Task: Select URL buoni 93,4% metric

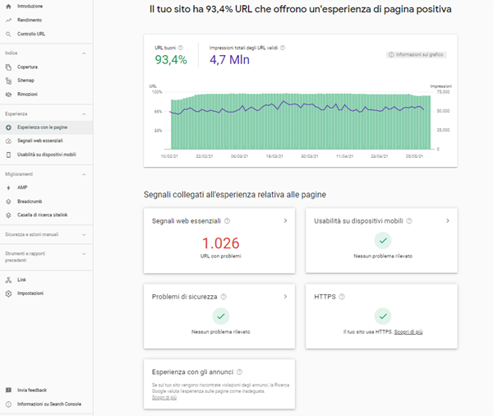Action: [171, 56]
